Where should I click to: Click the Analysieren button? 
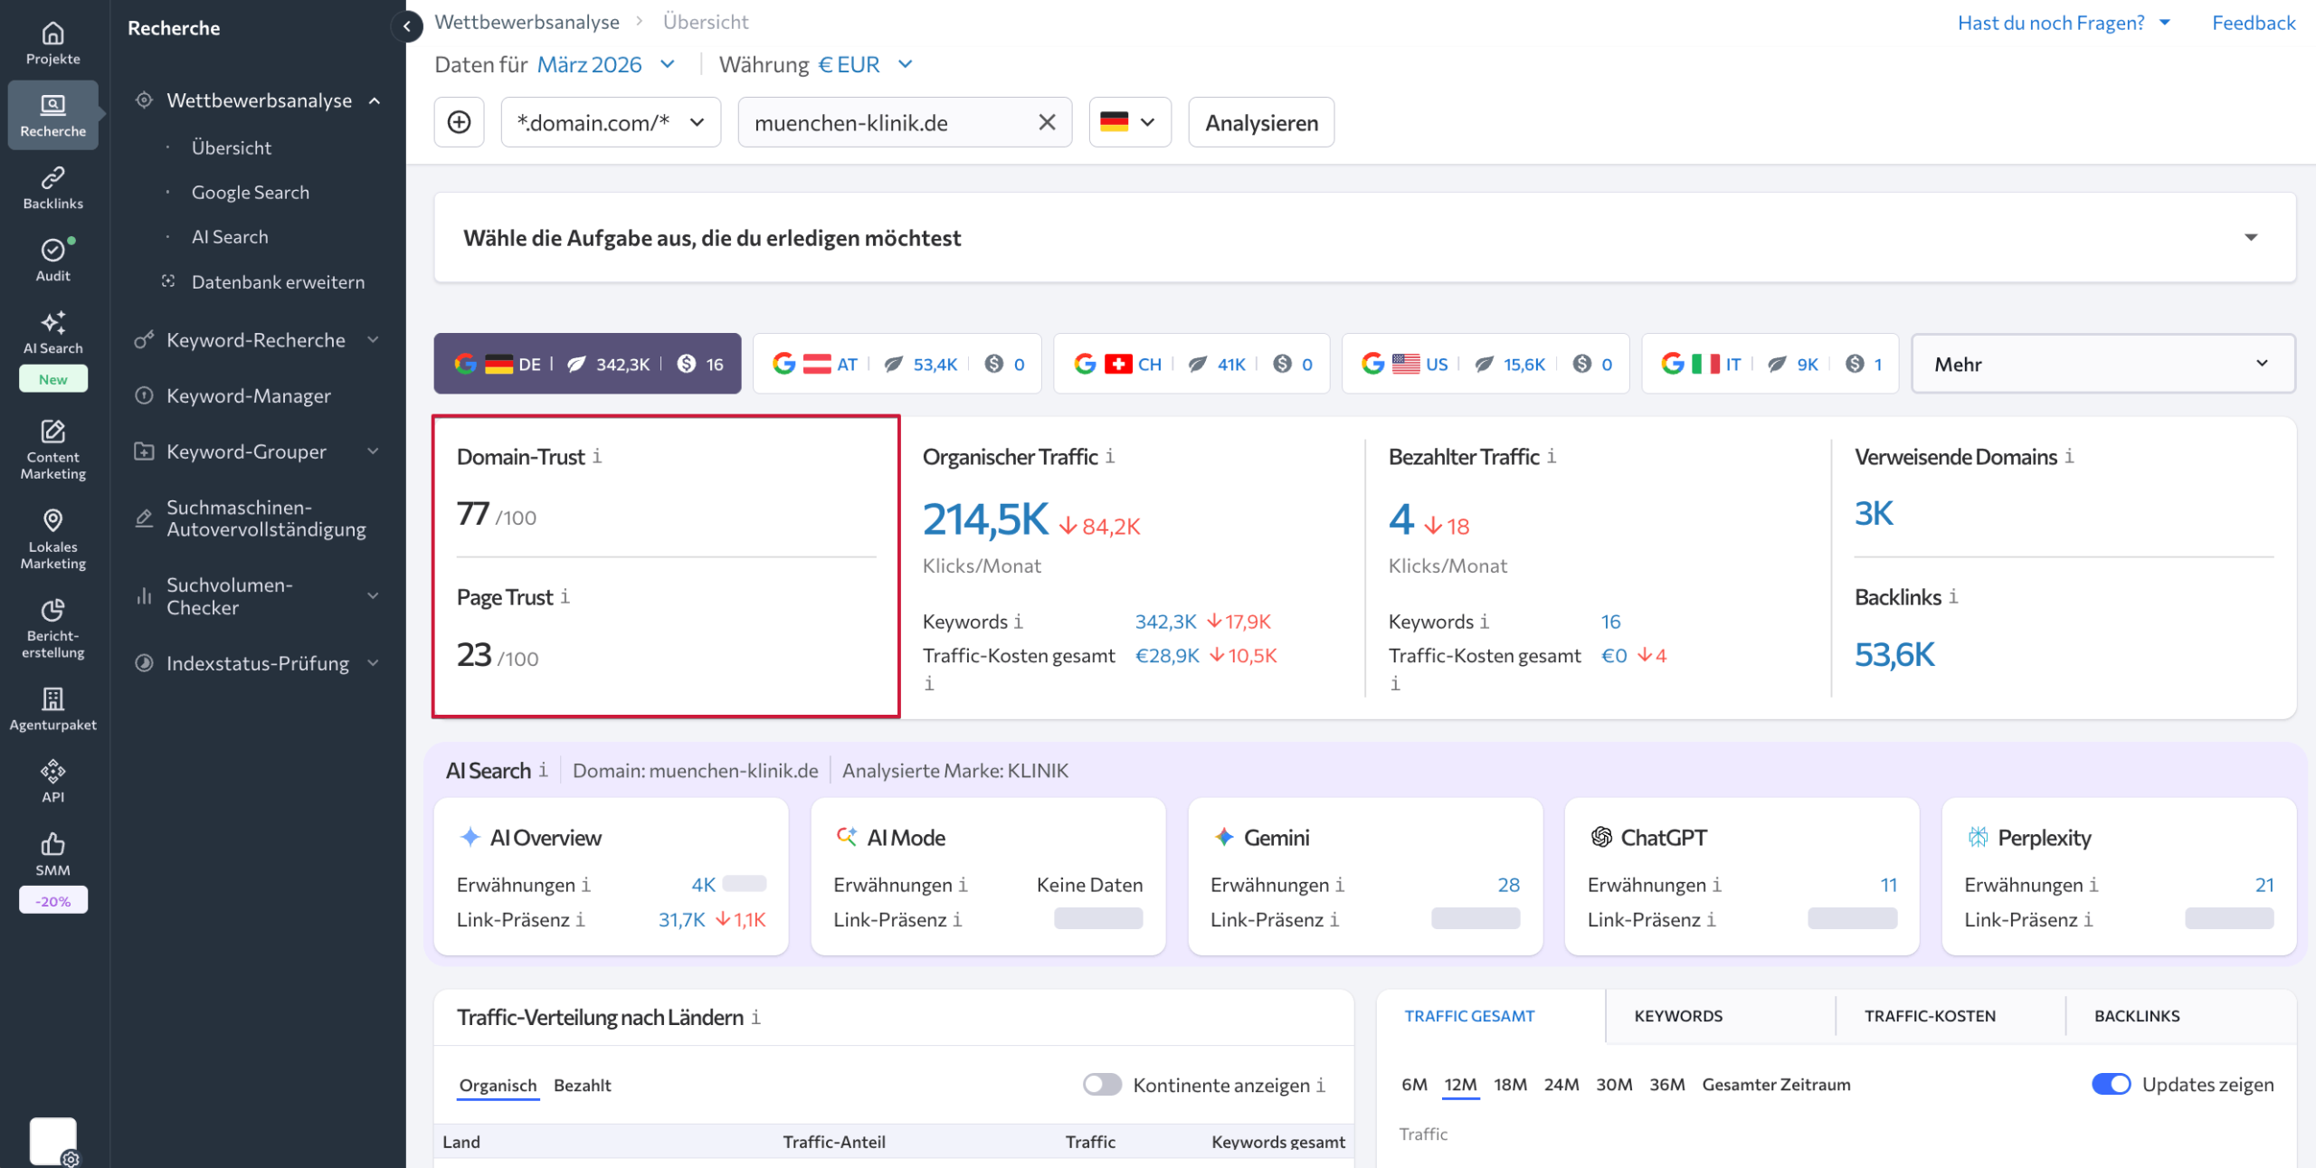1261,122
